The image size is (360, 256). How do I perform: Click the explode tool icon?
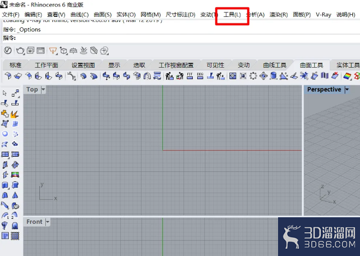pos(15,114)
